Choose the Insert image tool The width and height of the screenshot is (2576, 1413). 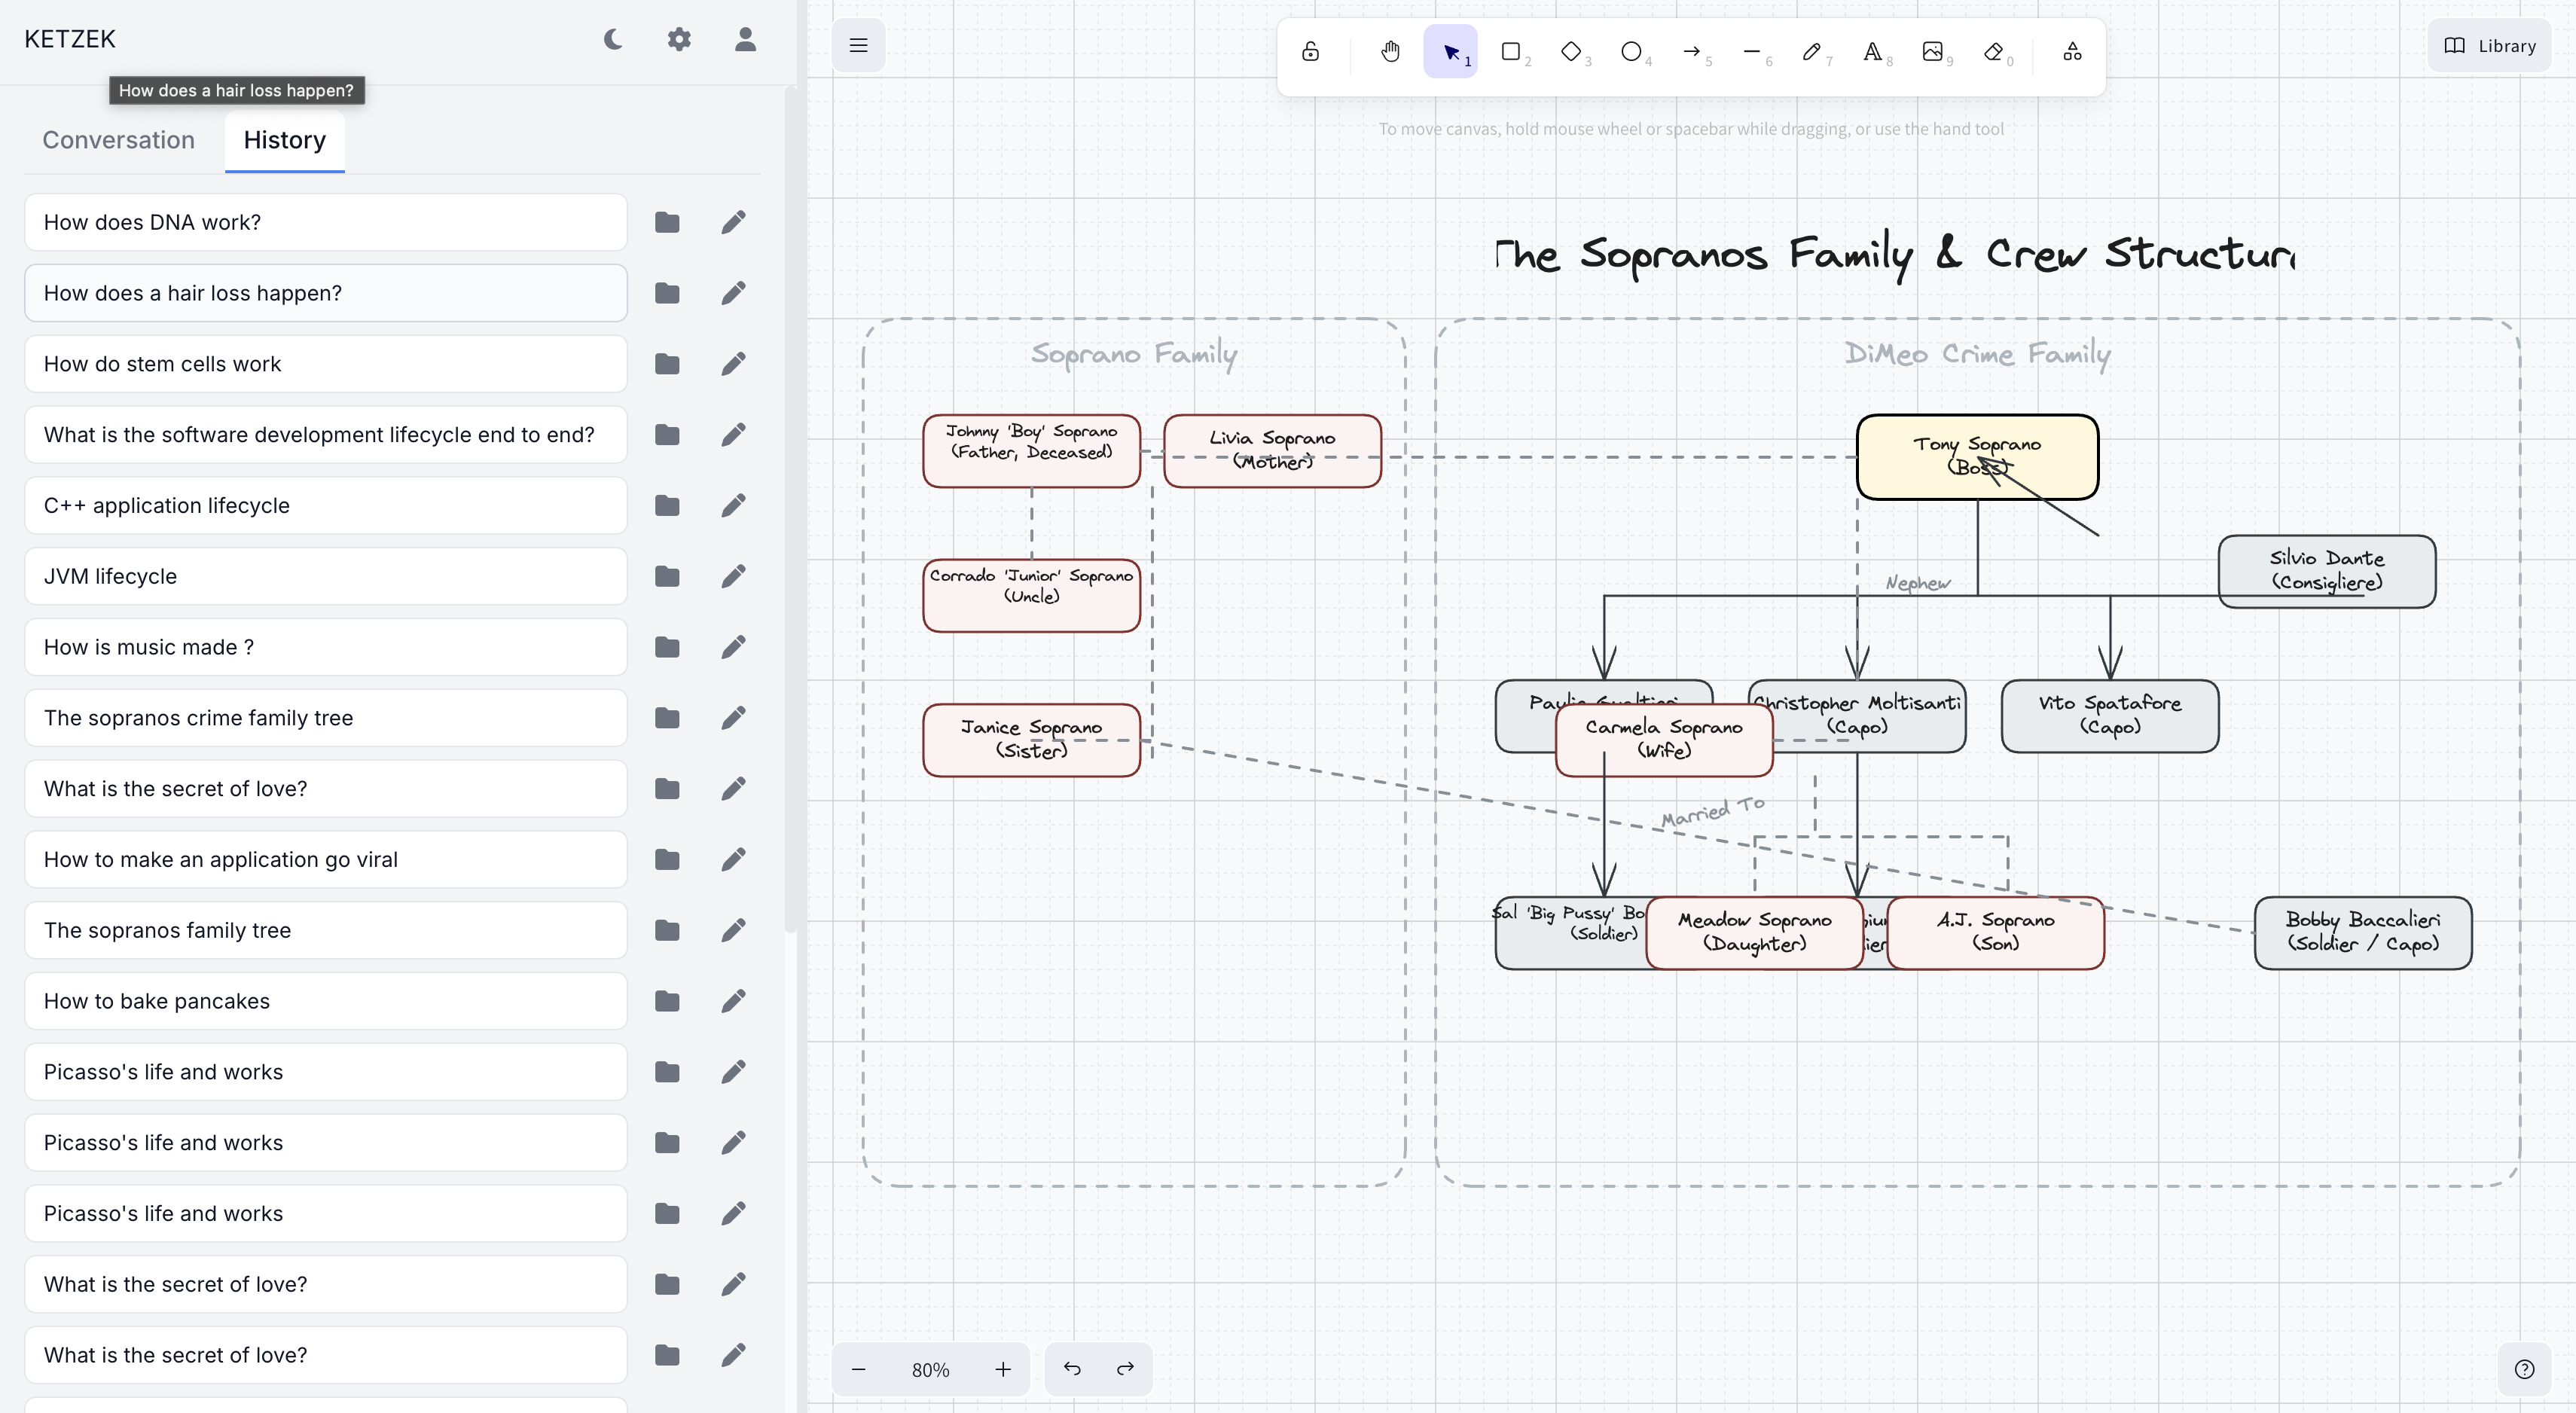[x=1932, y=52]
